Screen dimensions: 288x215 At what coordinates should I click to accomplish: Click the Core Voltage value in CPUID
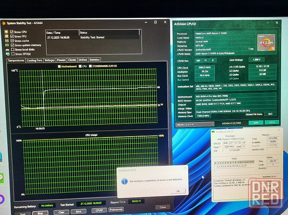click(257, 60)
